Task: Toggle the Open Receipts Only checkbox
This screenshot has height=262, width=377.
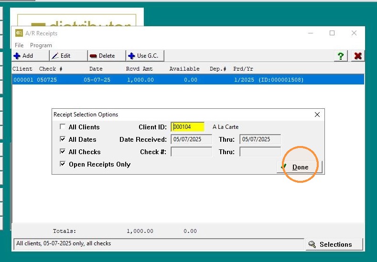Action: pos(63,164)
